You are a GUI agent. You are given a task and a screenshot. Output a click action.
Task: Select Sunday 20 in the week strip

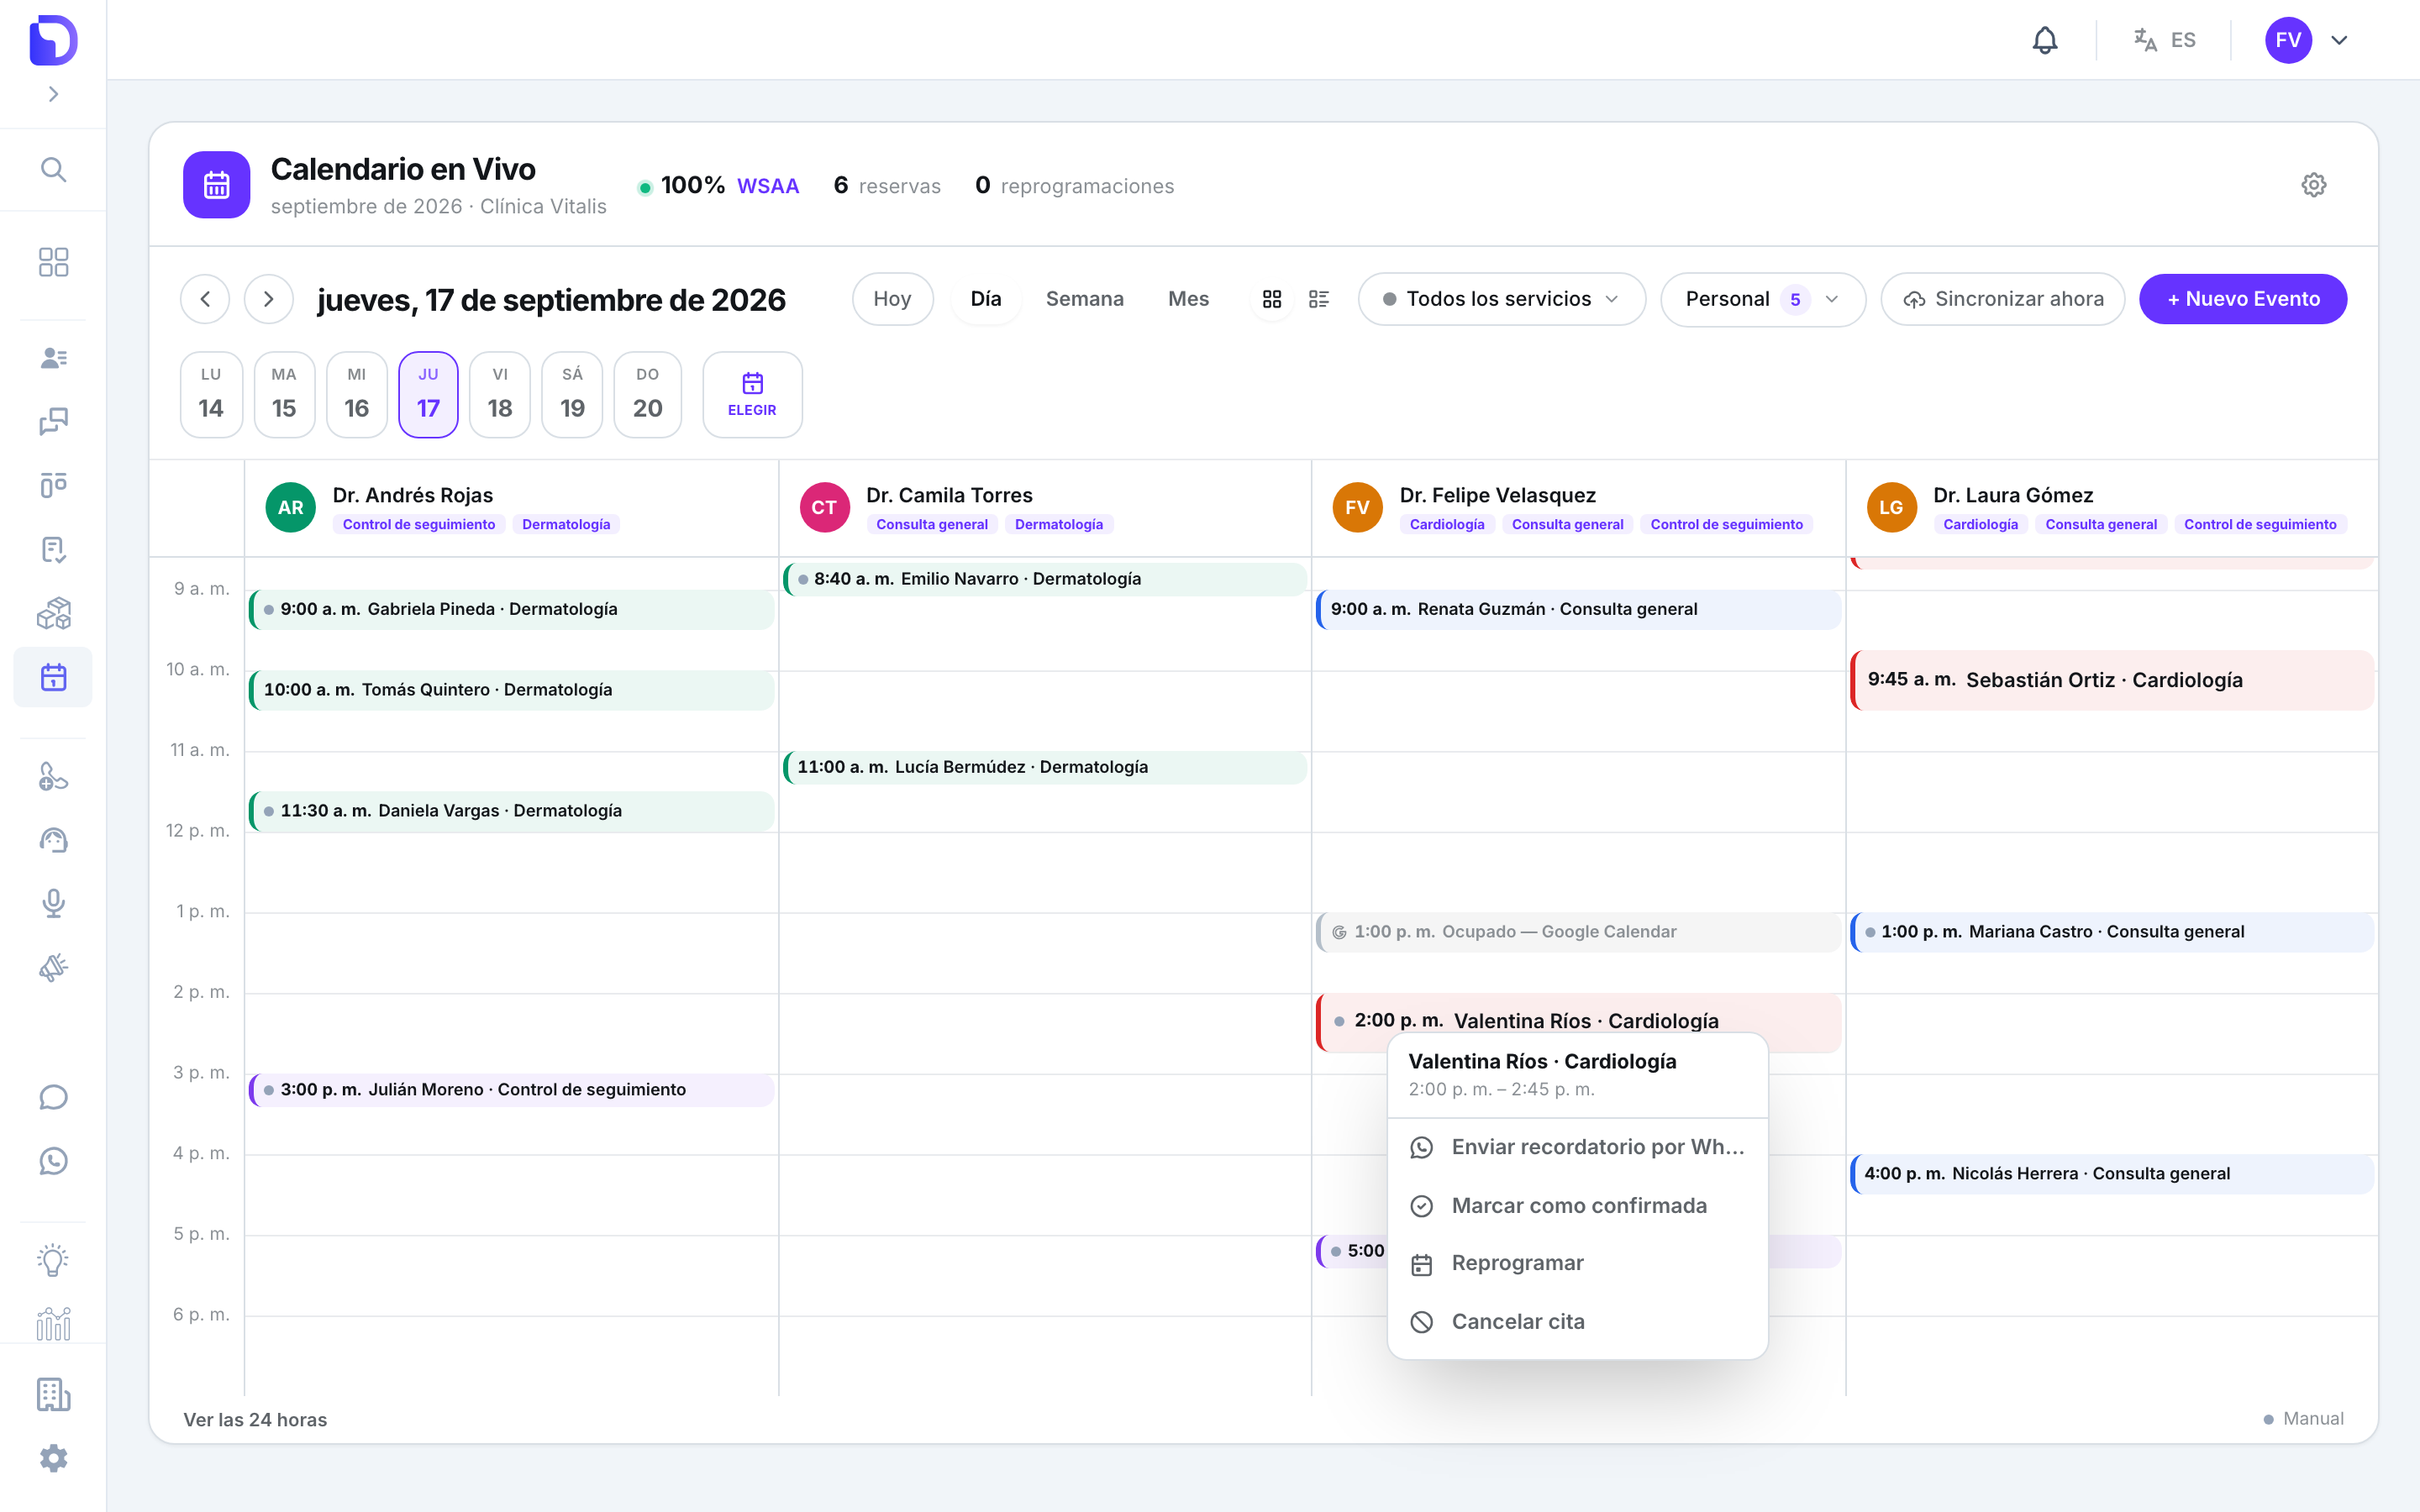click(x=648, y=394)
